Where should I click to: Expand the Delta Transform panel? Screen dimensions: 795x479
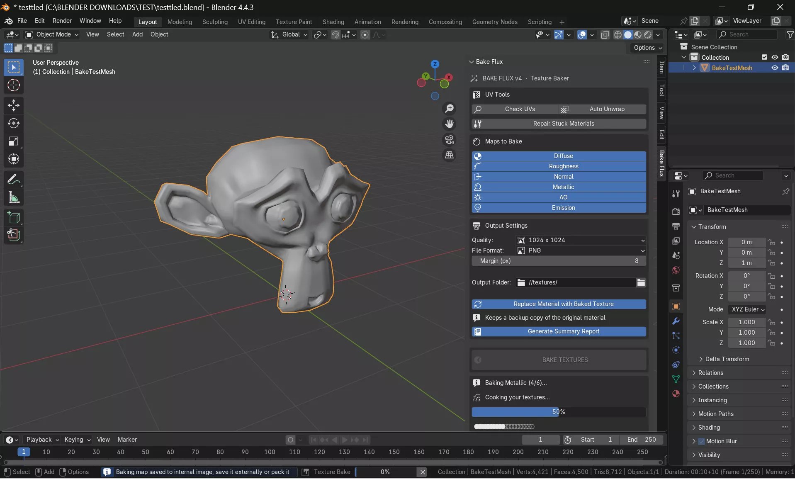[x=724, y=360]
